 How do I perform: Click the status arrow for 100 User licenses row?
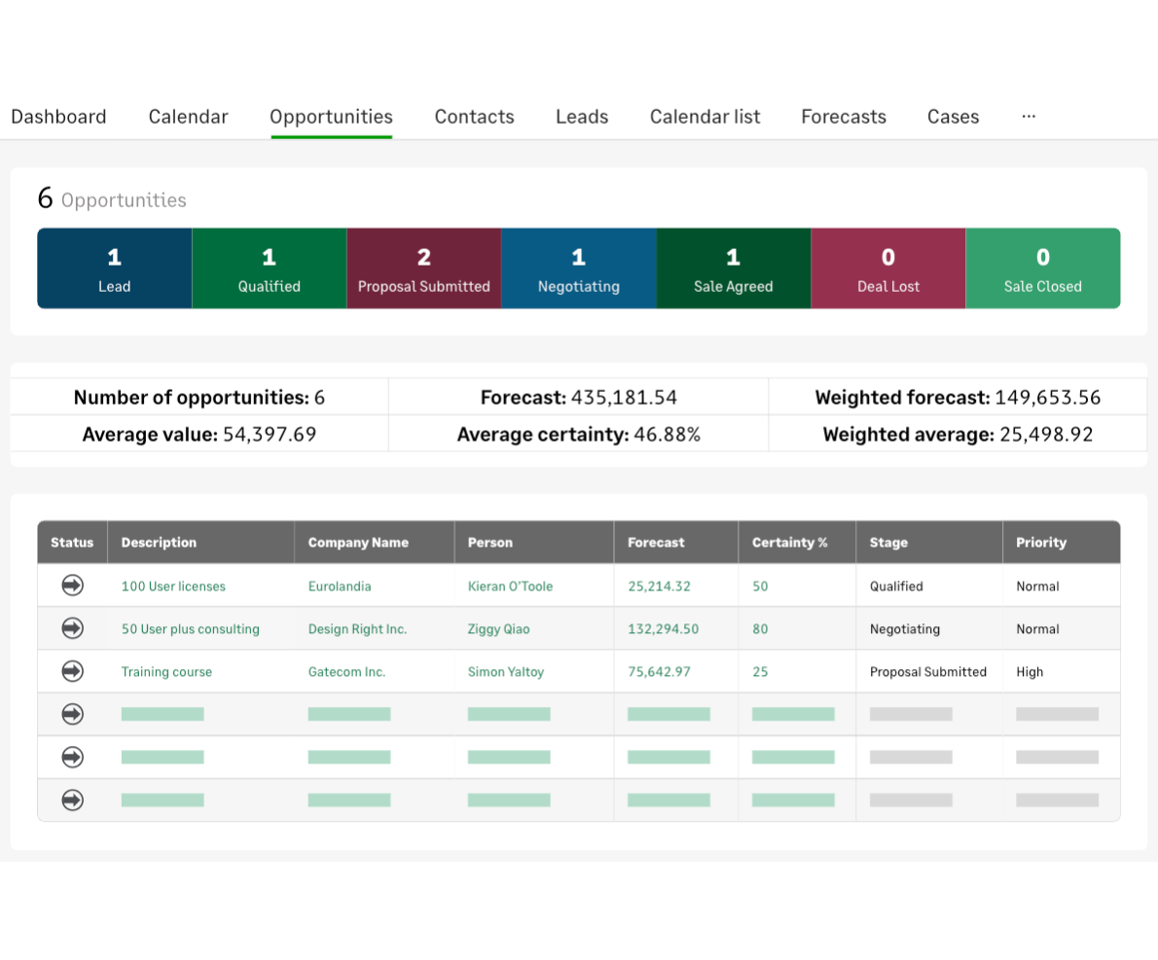point(72,586)
